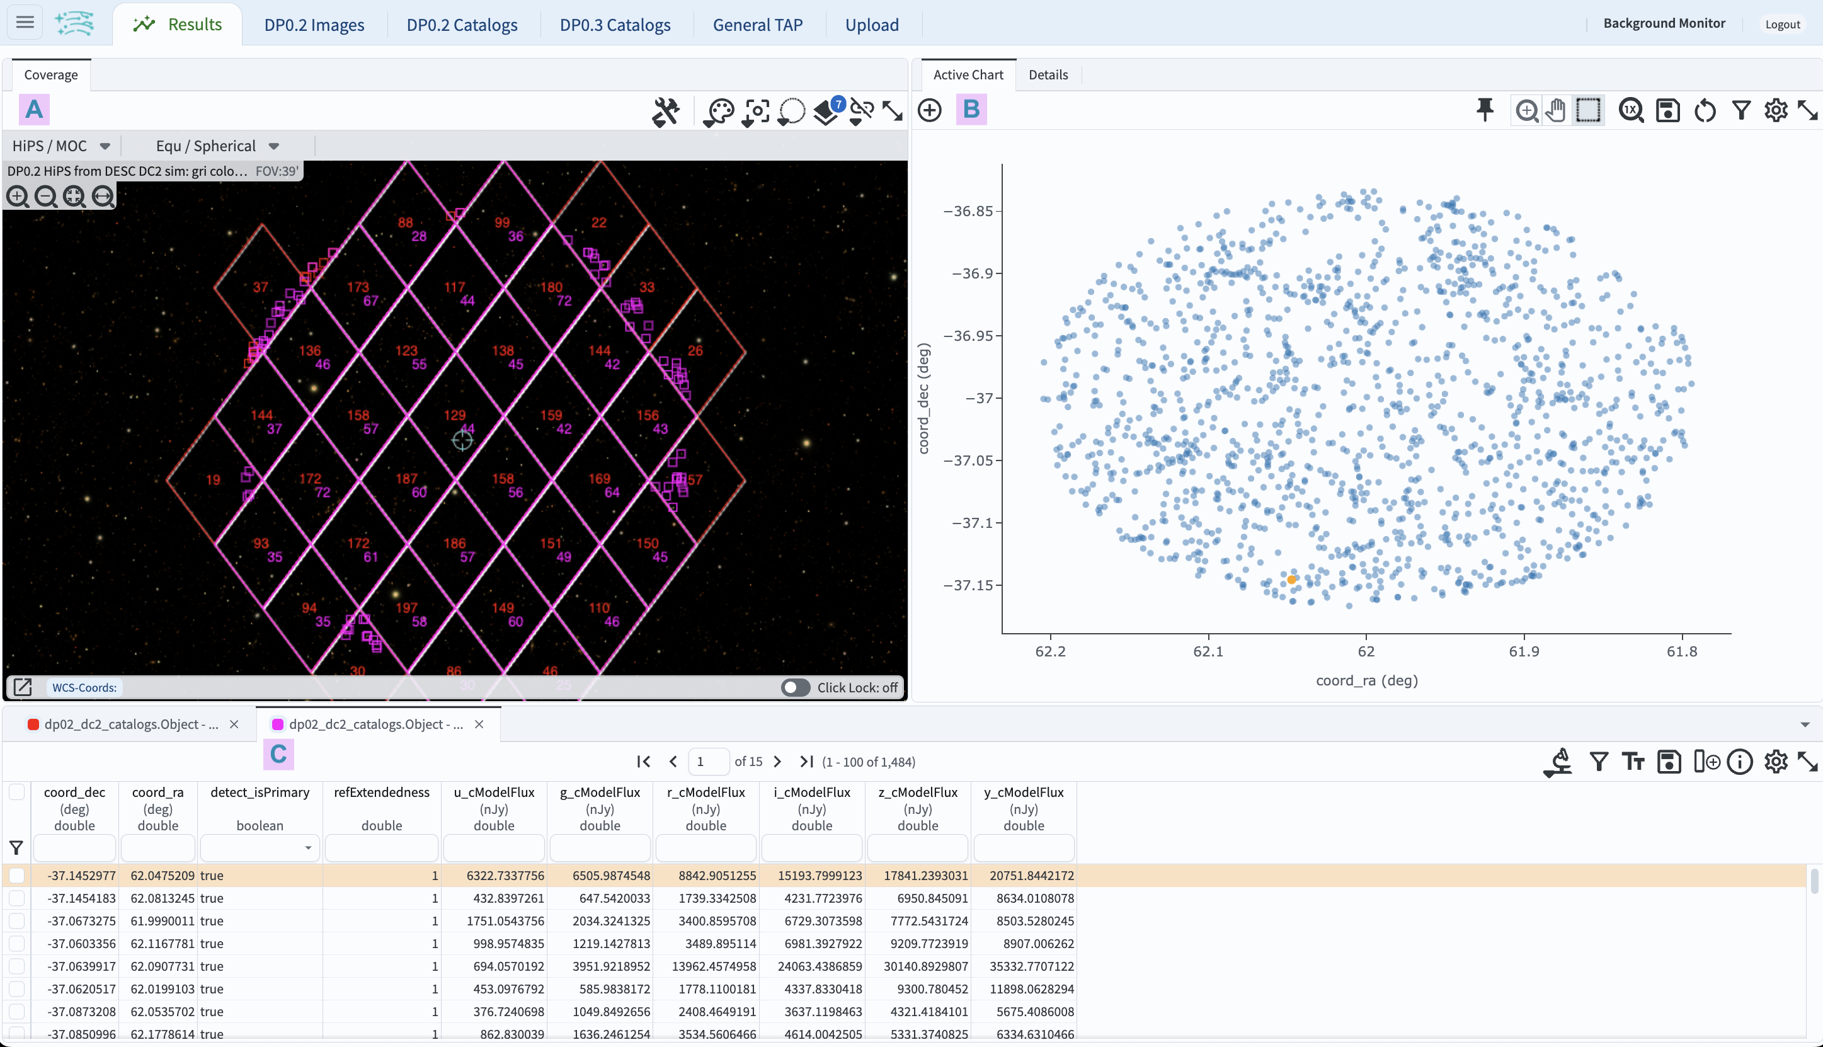Open the image tools wrench icon
This screenshot has width=1823, height=1047.
[x=666, y=112]
